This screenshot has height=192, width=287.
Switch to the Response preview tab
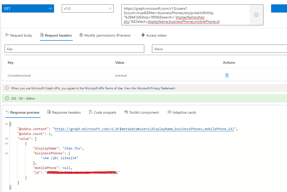(25, 112)
